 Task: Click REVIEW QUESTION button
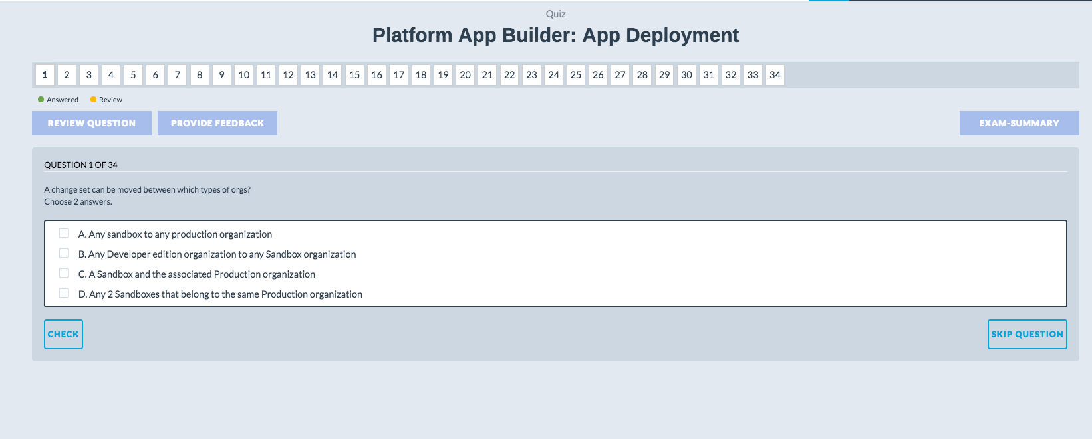click(92, 123)
